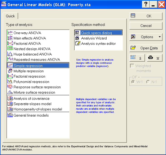
Task: Click the OK button
Action: pos(146,16)
